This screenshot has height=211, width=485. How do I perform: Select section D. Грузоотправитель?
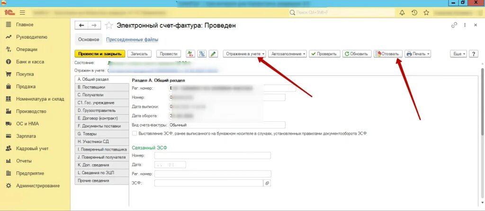tap(101, 110)
